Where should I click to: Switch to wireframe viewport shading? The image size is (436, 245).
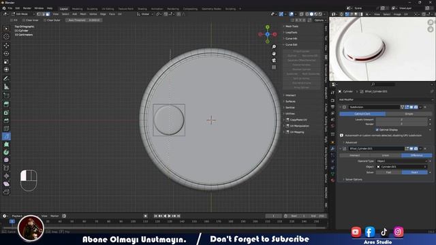(x=307, y=14)
